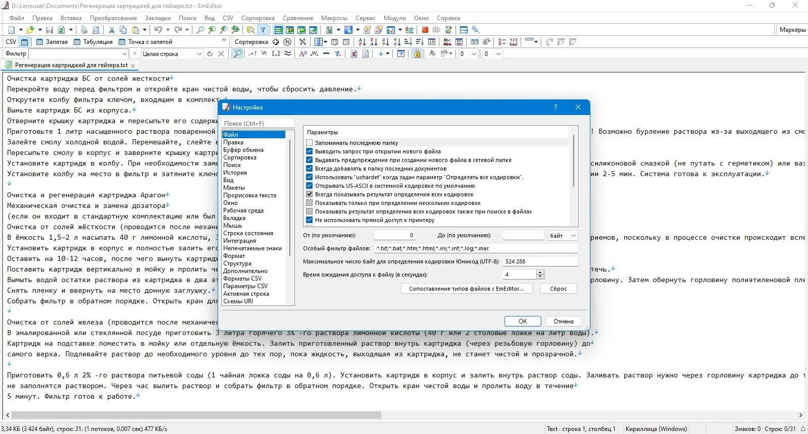The height and width of the screenshot is (434, 808).
Task: Toggle 'Выдавать предупреждение при создании нового файла' checkbox
Action: click(x=310, y=160)
